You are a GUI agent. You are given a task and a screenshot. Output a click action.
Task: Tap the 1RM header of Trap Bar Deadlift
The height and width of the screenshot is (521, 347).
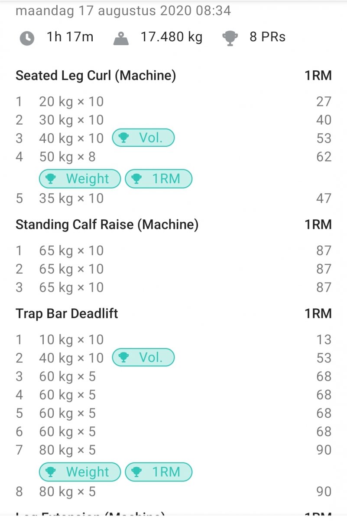[318, 313]
